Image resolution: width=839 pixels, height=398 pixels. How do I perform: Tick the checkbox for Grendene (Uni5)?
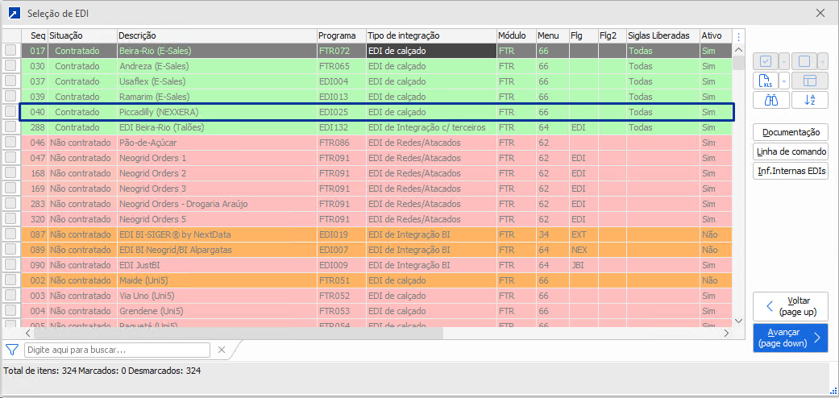pos(10,311)
